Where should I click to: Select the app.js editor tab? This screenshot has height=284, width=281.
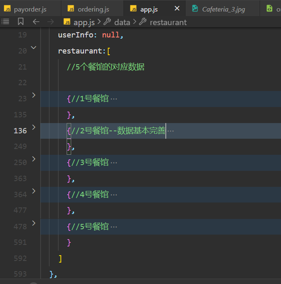click(149, 9)
